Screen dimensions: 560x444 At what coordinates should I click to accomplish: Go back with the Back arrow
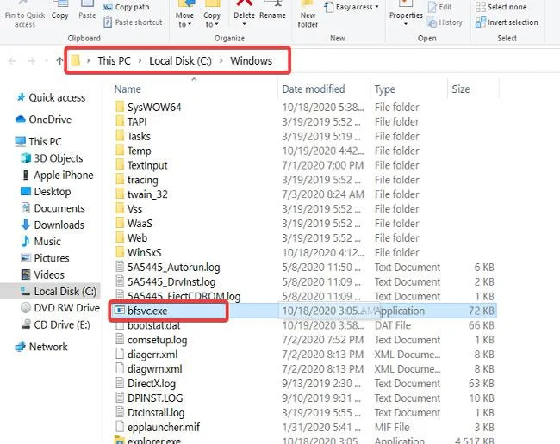[x=12, y=61]
